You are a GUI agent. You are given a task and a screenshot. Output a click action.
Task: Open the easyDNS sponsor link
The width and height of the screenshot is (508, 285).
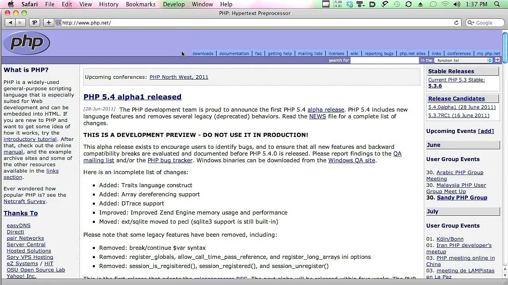(x=19, y=225)
